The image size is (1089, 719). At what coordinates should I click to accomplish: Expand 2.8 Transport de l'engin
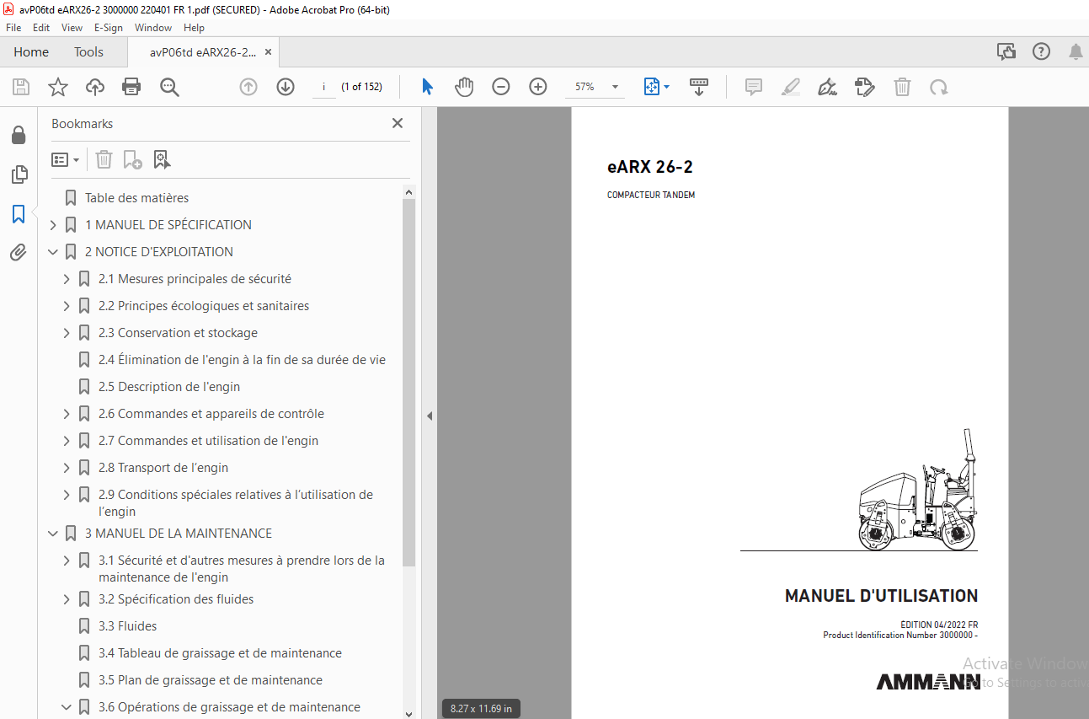tap(67, 468)
